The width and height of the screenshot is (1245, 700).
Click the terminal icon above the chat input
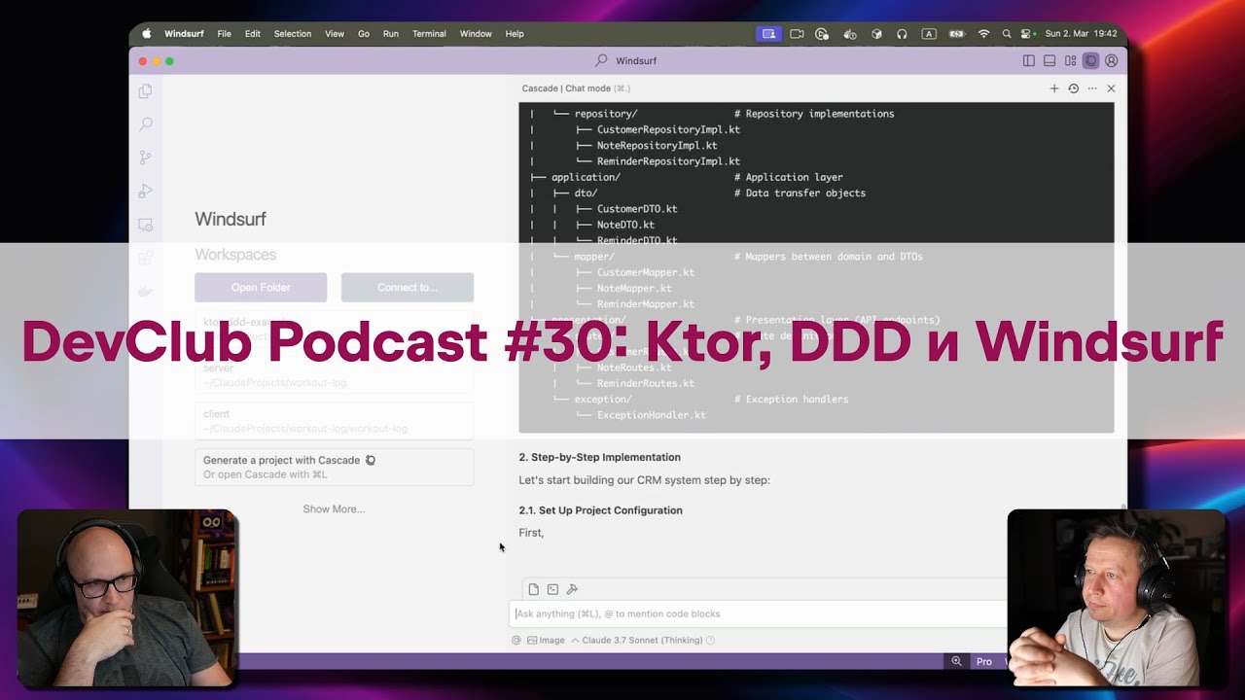(552, 589)
